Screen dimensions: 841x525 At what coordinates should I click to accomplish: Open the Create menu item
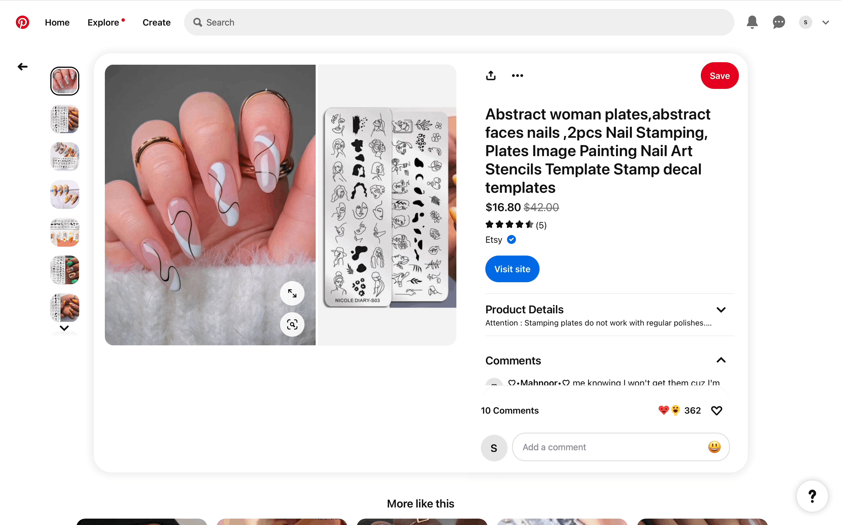pyautogui.click(x=156, y=22)
